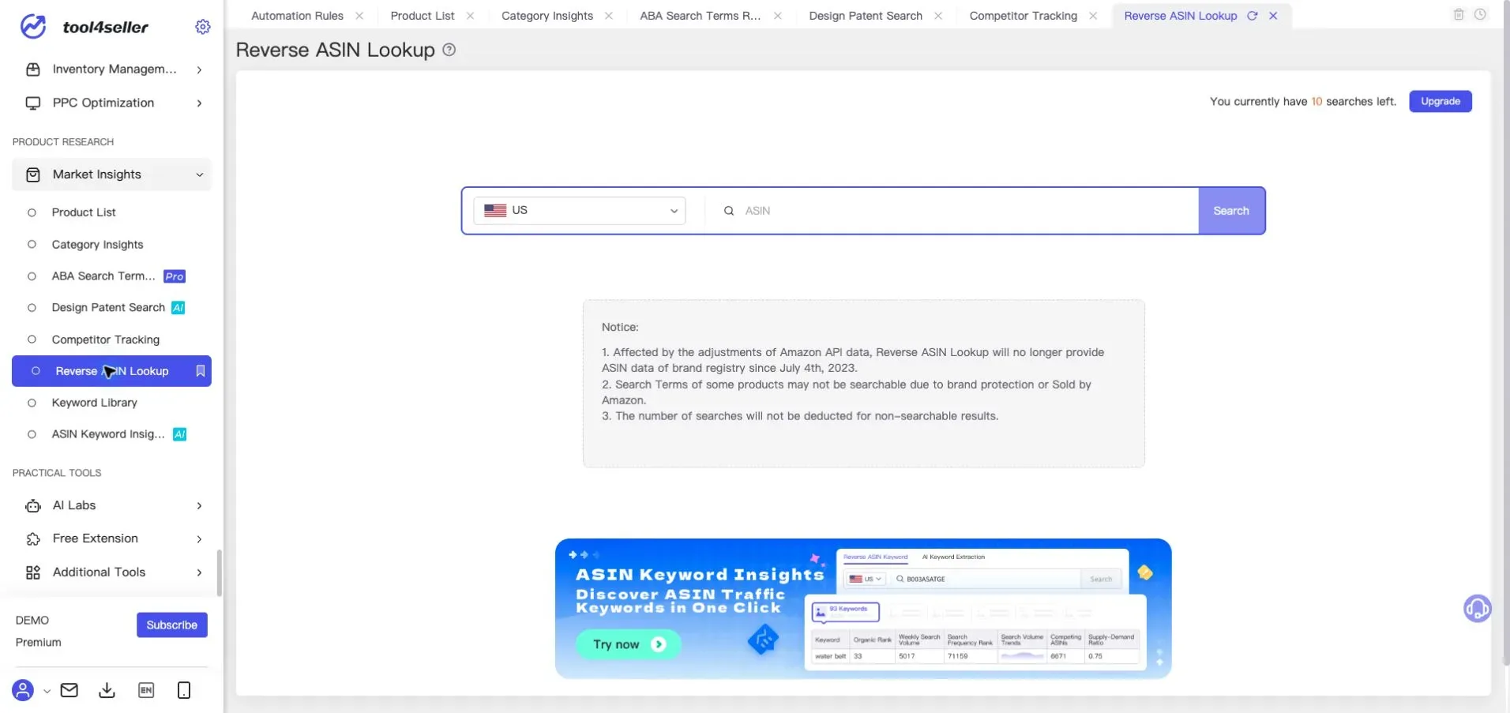Expand PPC Optimization submenu arrow
This screenshot has width=1510, height=713.
199,103
